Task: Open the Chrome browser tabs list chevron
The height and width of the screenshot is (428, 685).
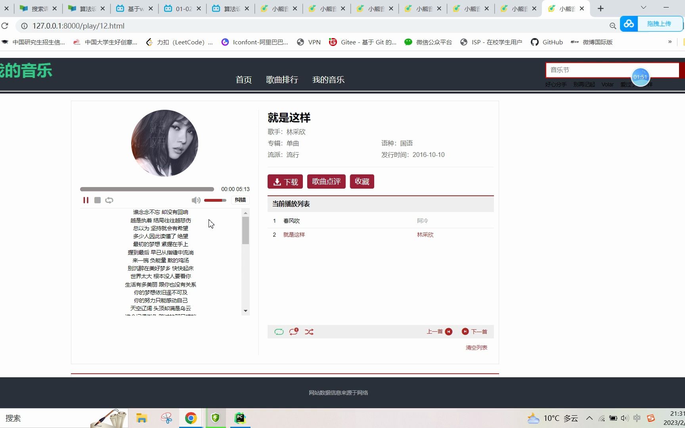Action: coord(643,8)
